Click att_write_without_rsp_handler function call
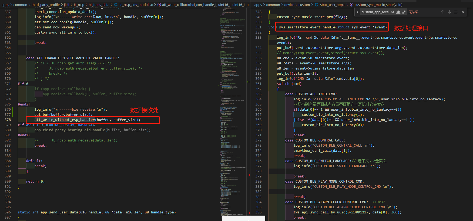 [65, 120]
